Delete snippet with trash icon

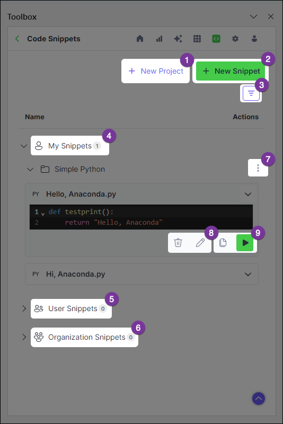point(178,243)
